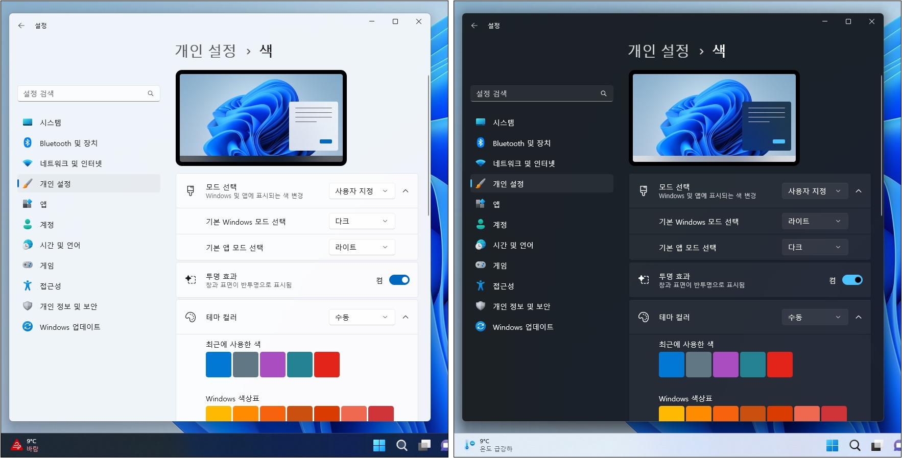Pick the teal recent color in dark window
Screen dimensions: 902x458
pyautogui.click(x=753, y=365)
